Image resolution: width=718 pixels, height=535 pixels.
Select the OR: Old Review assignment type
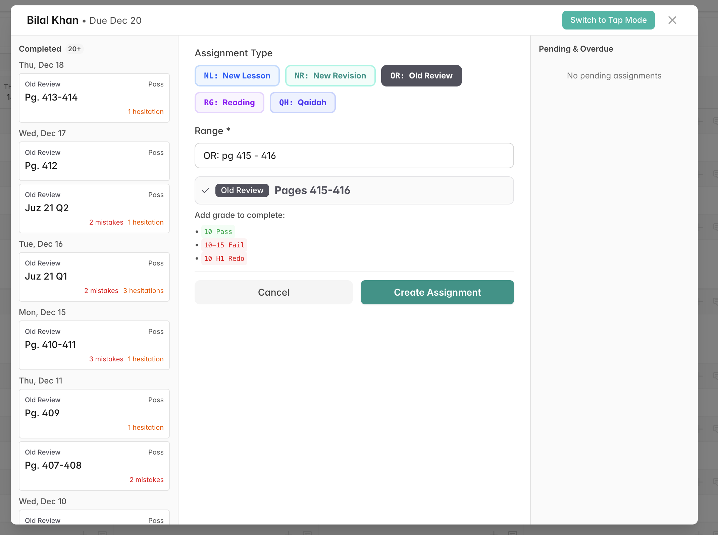tap(421, 76)
